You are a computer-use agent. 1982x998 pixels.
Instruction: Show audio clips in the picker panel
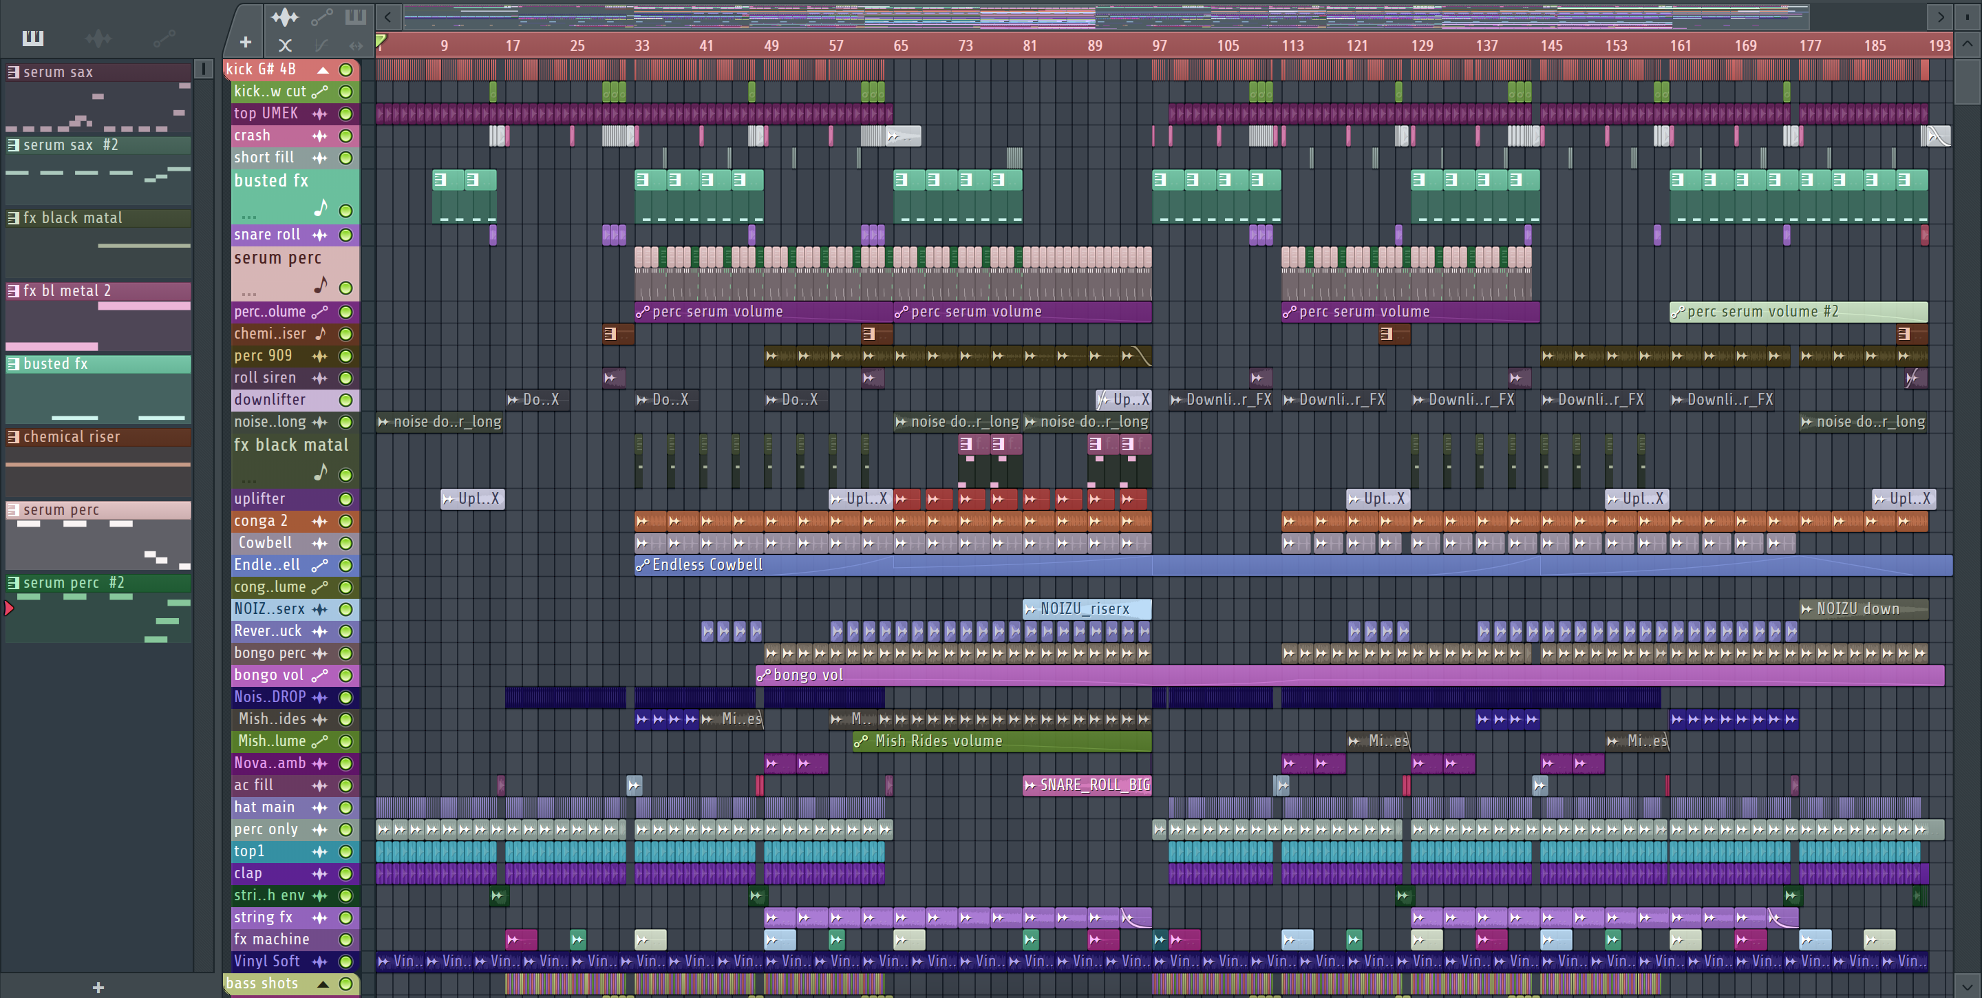[98, 38]
